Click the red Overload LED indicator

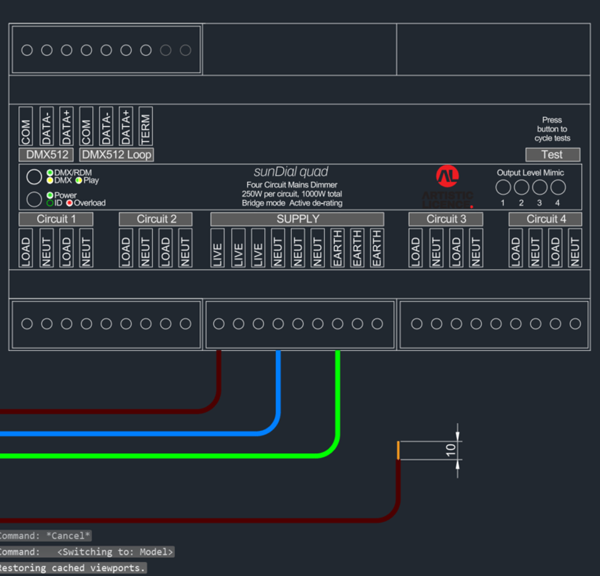click(69, 203)
